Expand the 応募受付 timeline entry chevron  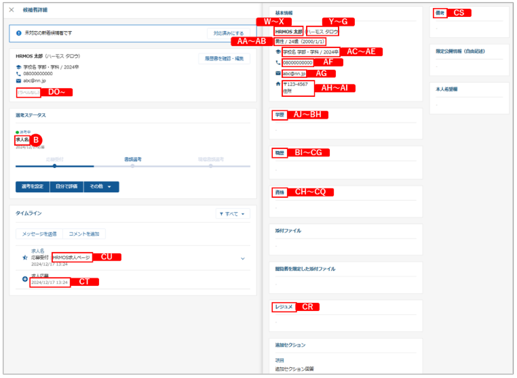(x=242, y=258)
